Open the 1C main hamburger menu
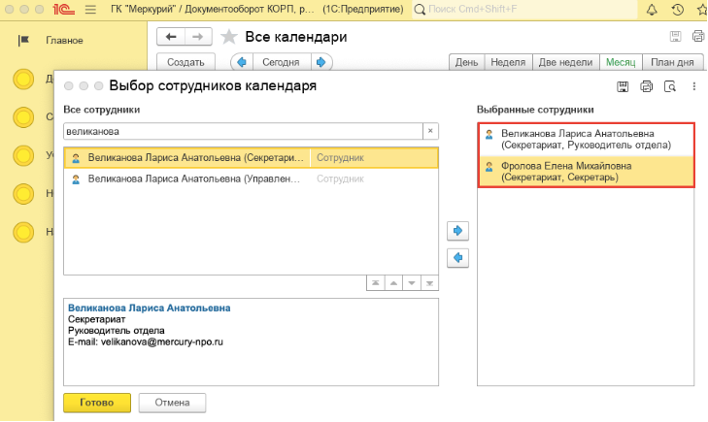 point(90,10)
